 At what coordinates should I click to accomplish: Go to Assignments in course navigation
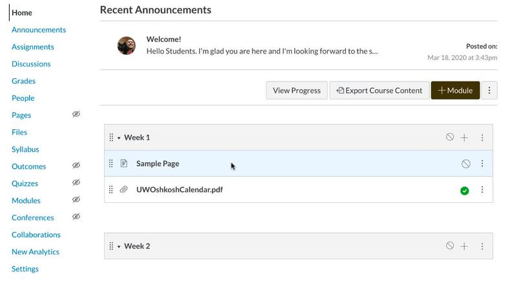click(x=33, y=47)
